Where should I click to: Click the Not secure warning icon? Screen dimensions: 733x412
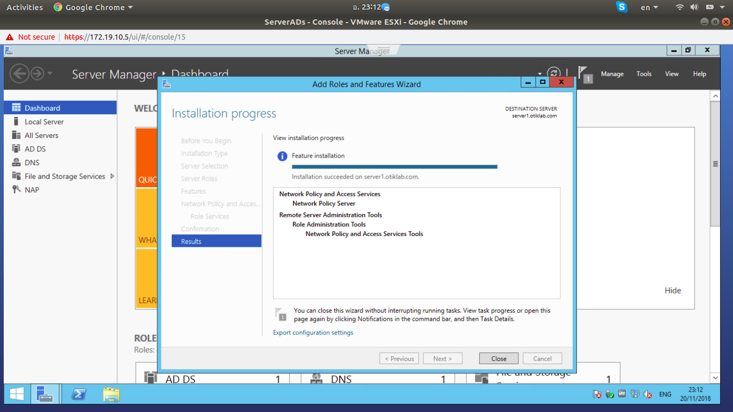[9, 37]
